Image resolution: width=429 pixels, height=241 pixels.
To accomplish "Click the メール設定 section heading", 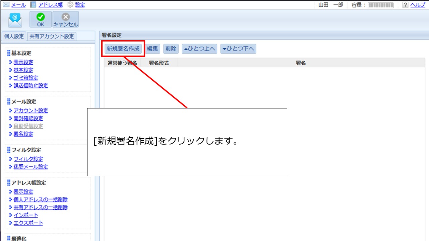I will pyautogui.click(x=24, y=102).
